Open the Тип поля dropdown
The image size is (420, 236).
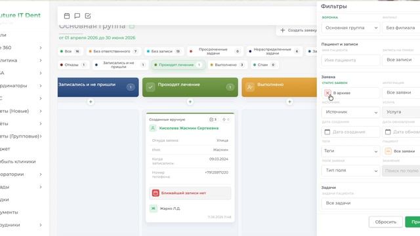point(350,170)
